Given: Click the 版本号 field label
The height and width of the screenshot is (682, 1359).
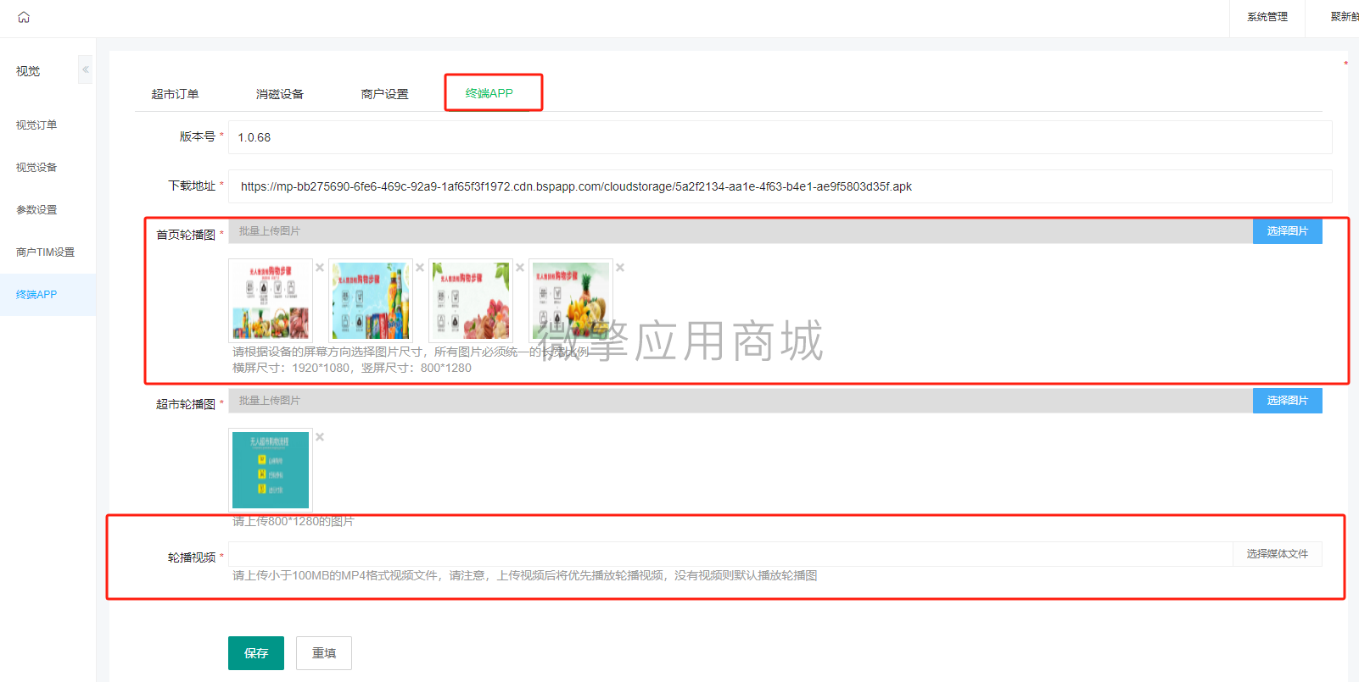Looking at the screenshot, I should 198,136.
